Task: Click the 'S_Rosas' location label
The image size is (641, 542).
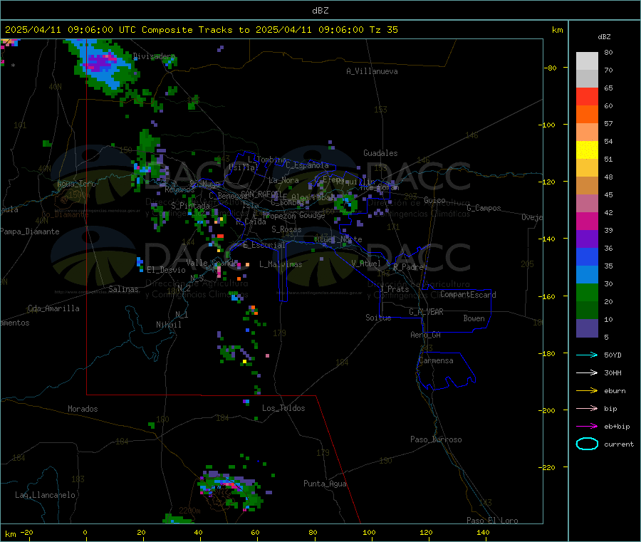Action: point(286,229)
